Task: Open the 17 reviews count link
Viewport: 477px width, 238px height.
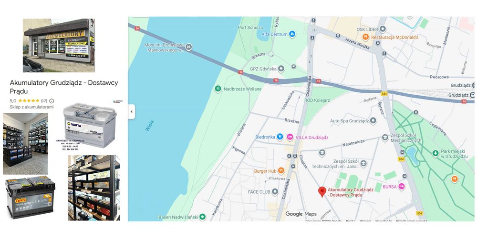Action: click(x=44, y=101)
